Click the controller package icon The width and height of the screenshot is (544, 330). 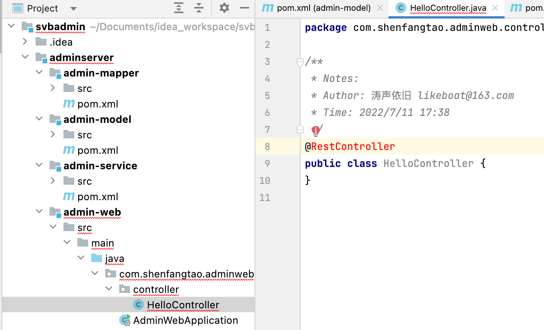pos(125,289)
